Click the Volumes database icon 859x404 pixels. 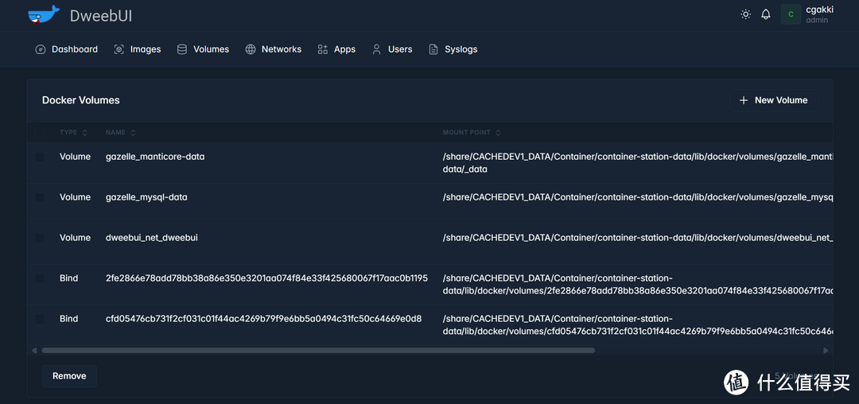[x=182, y=49]
